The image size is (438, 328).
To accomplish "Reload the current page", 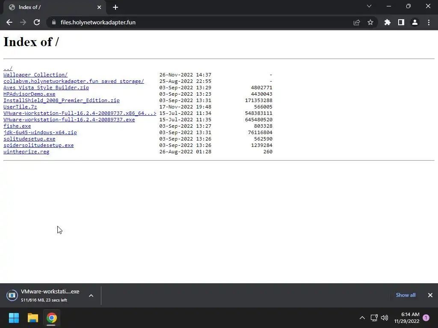I will (37, 22).
